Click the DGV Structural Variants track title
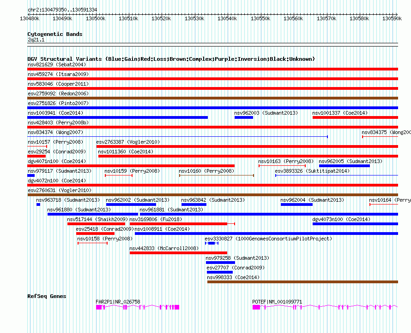411x333 pixels. [171, 59]
